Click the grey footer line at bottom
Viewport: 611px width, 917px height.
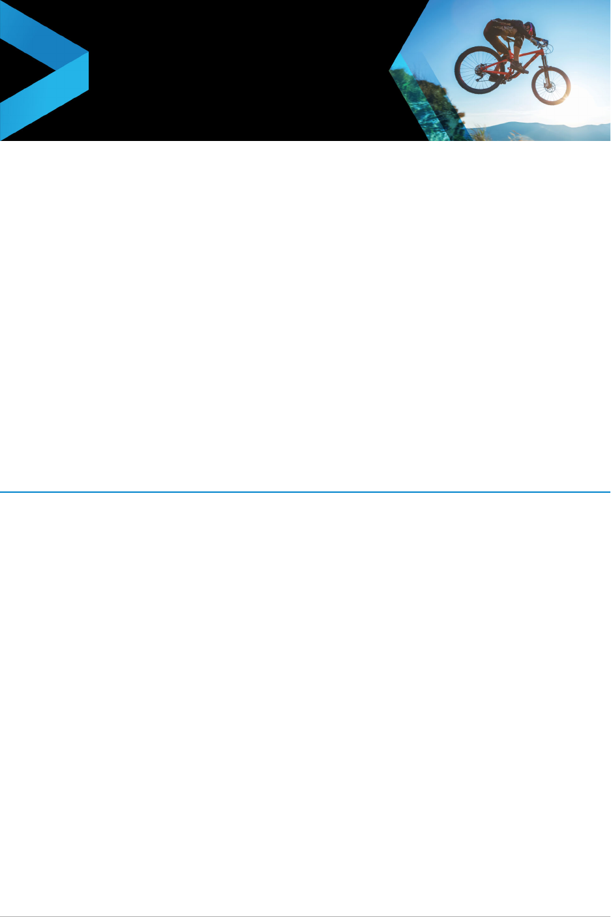(305, 916)
